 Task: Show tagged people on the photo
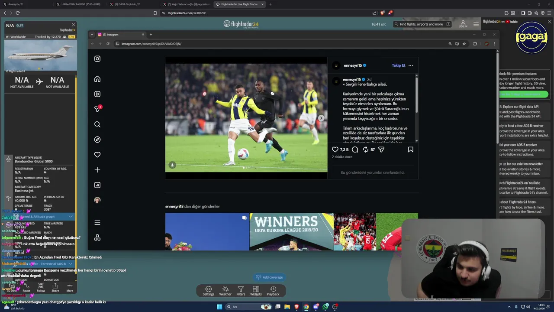[x=172, y=165]
